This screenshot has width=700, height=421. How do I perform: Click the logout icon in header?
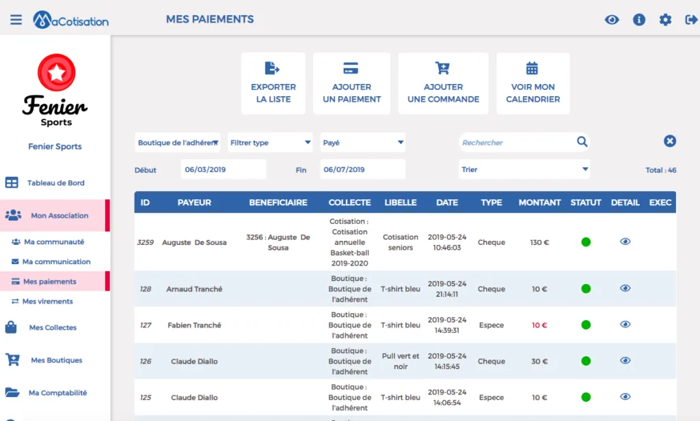[691, 20]
